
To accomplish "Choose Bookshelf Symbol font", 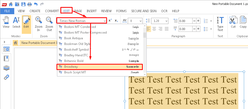I will coord(100,50).
